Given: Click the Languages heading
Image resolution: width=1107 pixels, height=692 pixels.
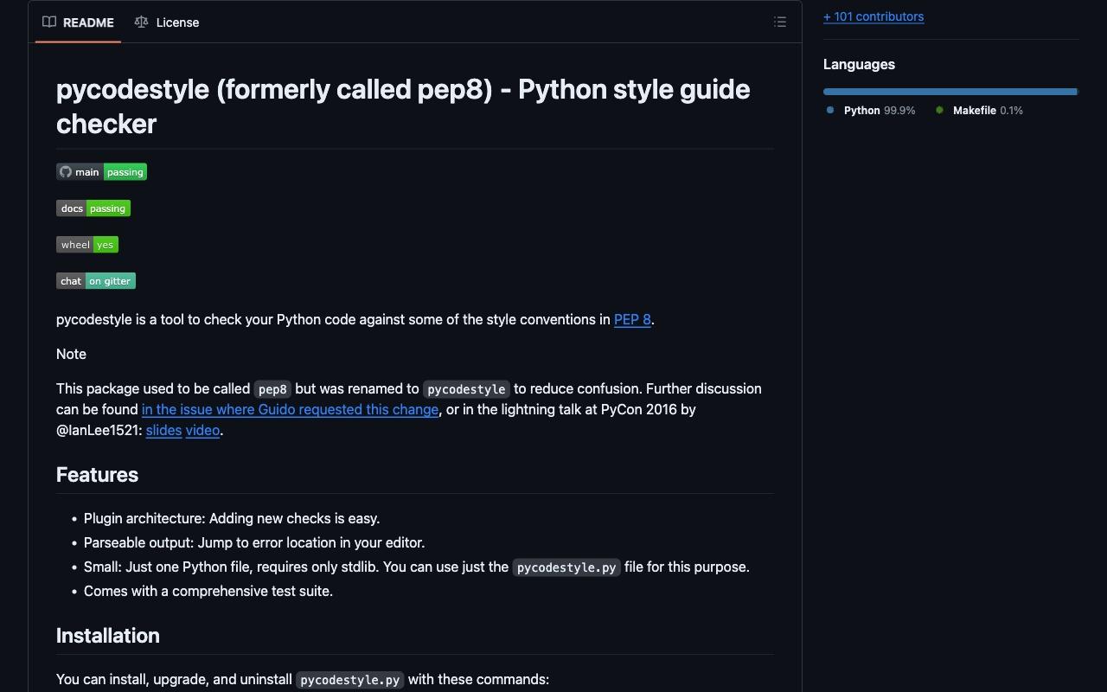Looking at the screenshot, I should click(x=859, y=65).
